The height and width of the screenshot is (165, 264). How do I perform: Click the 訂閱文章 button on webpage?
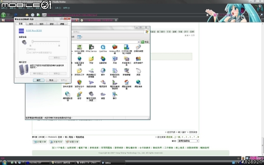(40, 142)
